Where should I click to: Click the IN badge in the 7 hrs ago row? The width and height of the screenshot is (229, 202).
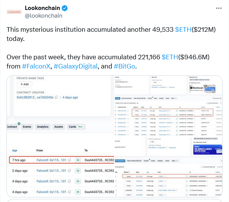(77, 160)
